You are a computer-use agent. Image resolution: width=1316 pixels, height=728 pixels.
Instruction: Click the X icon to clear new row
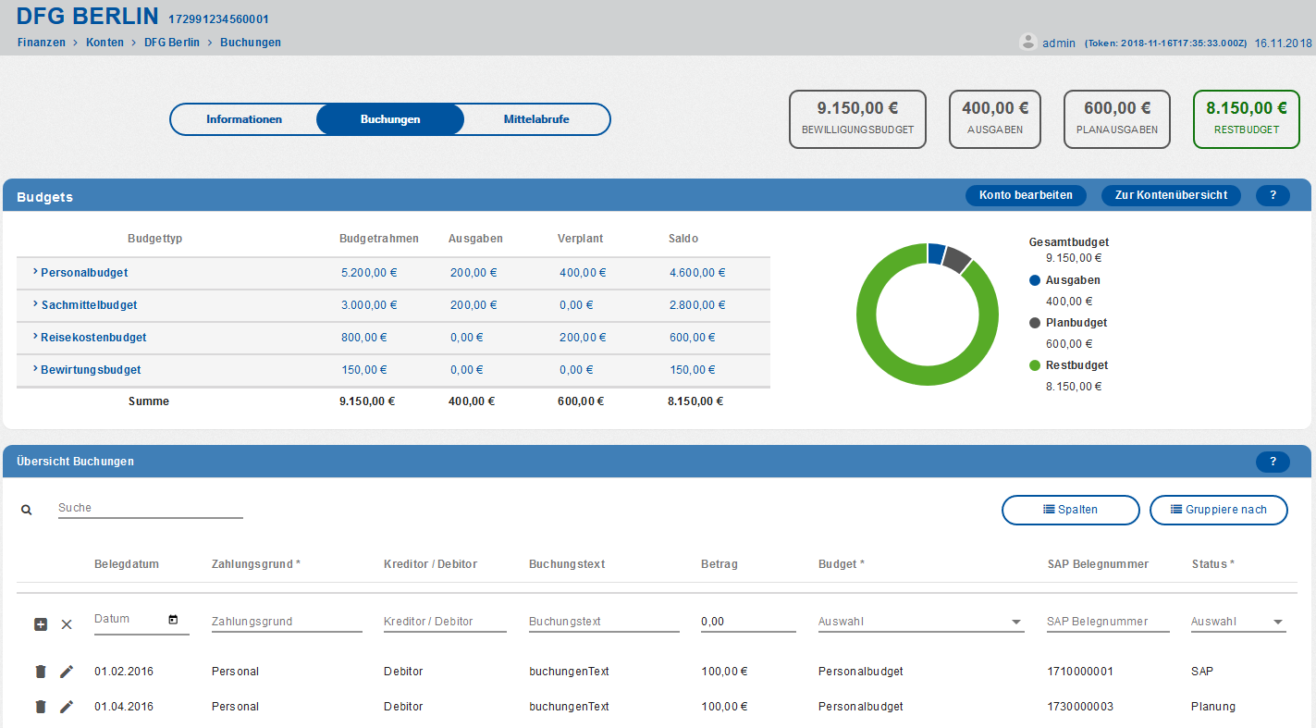point(67,624)
